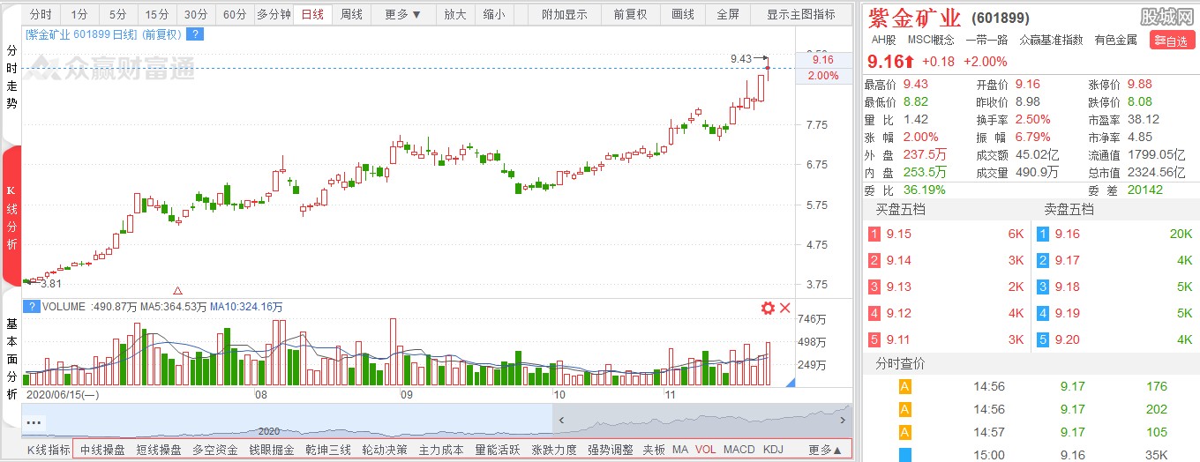
Task: Expand 更多 indicators list at bottom
Action: tap(825, 450)
